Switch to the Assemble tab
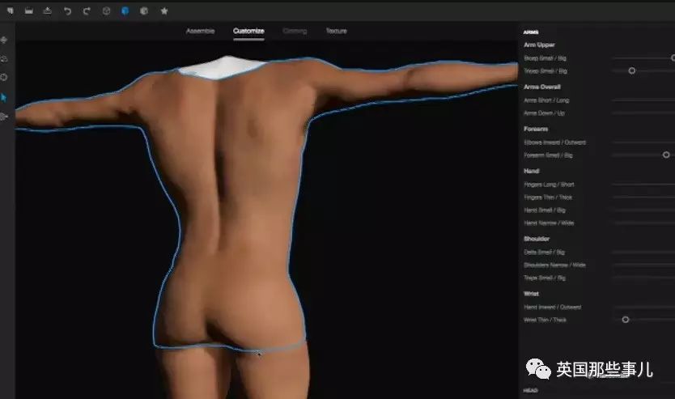Image resolution: width=675 pixels, height=399 pixels. pyautogui.click(x=200, y=31)
